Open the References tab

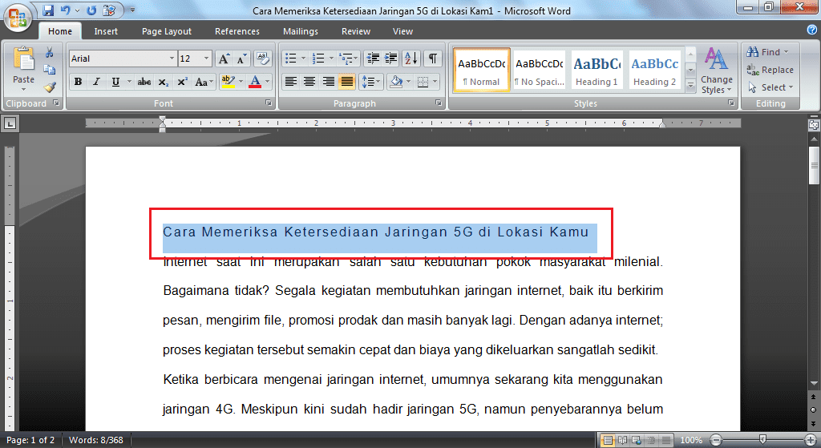pos(237,31)
